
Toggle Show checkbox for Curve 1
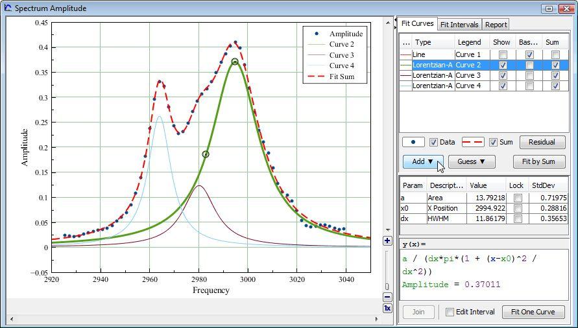(503, 54)
